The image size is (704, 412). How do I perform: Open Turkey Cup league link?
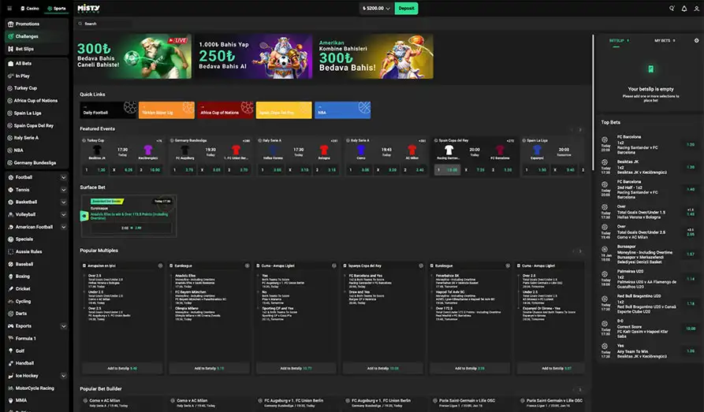36,88
